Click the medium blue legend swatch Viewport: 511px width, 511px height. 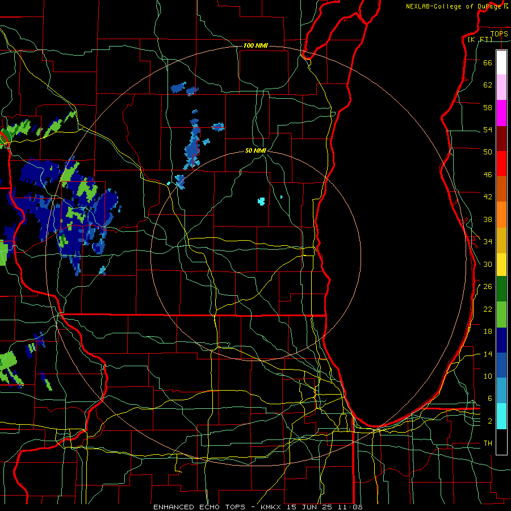click(501, 365)
